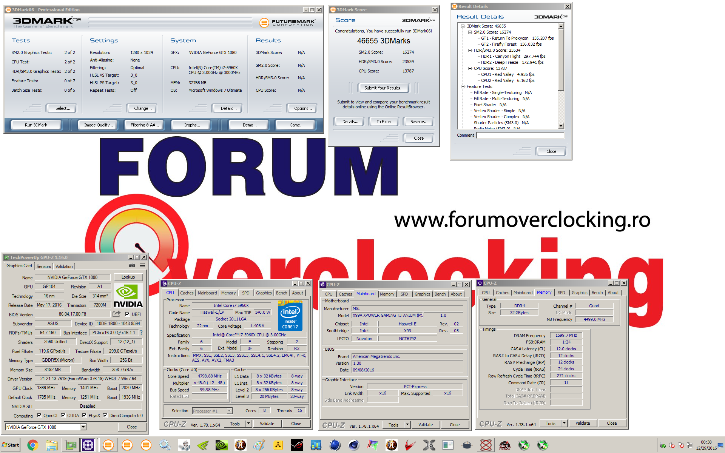Open the Processor #1 selection dropdown
Viewport: 725px width, 453px height.
[x=229, y=411]
